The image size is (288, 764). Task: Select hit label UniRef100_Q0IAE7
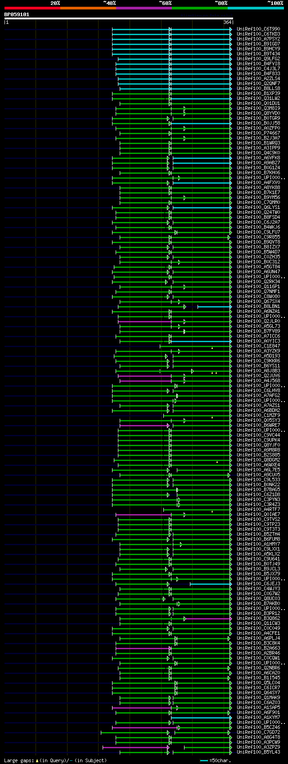258,514
